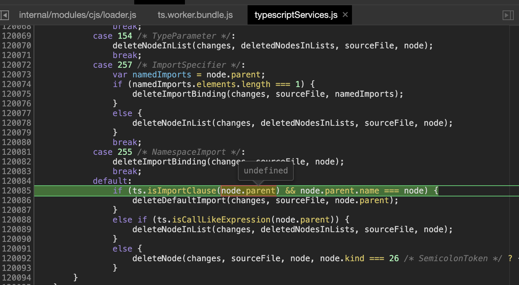Screen dimensions: 519x285
Task: Select the namedImports variable on line 120073
Action: pos(161,74)
